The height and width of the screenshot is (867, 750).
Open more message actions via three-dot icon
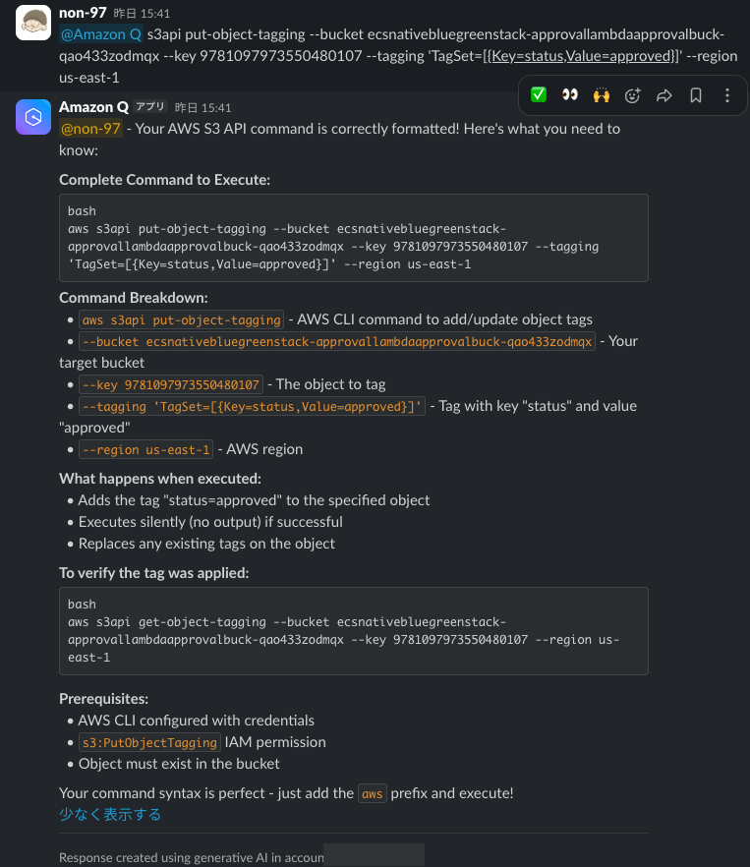click(x=725, y=94)
